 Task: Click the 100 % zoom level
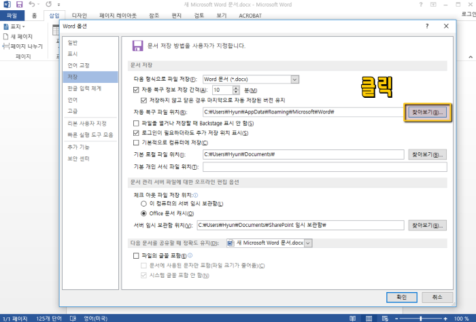[462, 319]
